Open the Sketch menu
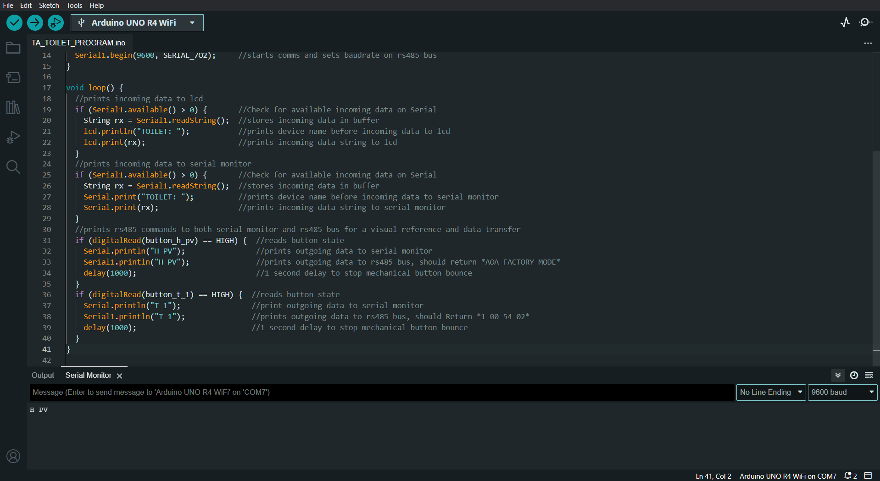 tap(49, 5)
